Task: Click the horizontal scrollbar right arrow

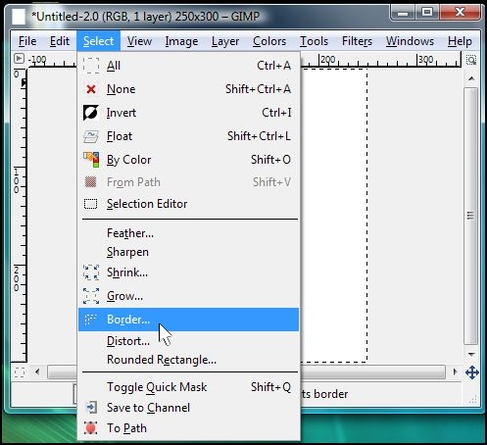Action: coord(455,371)
